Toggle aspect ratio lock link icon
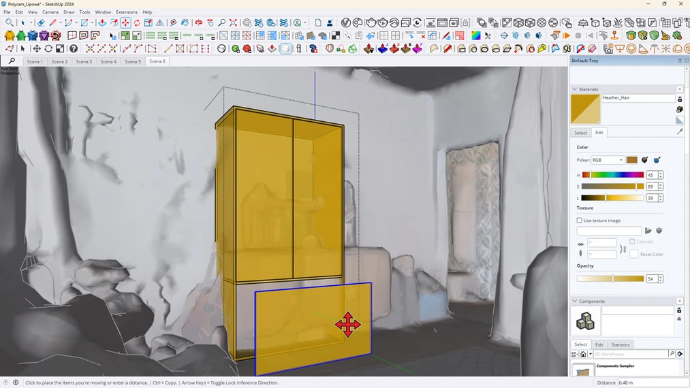Viewport: 690px width, 388px height. coord(623,249)
